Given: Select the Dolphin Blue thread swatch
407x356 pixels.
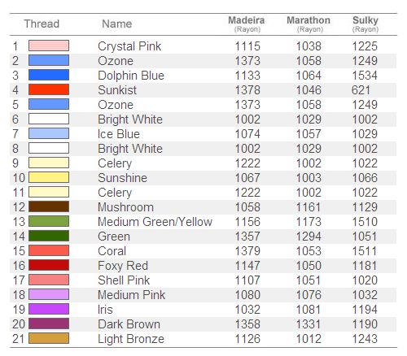Looking at the screenshot, I should (49, 75).
